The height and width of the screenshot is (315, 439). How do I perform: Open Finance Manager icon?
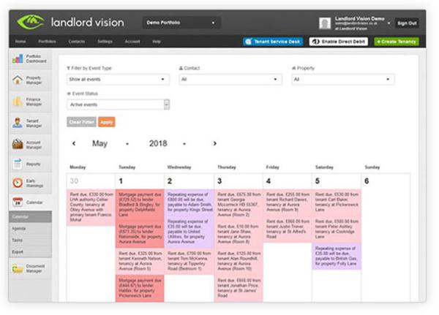coord(18,102)
